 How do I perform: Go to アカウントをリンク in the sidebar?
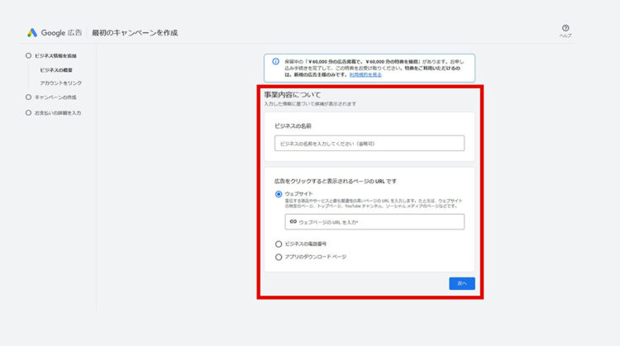coord(61,83)
